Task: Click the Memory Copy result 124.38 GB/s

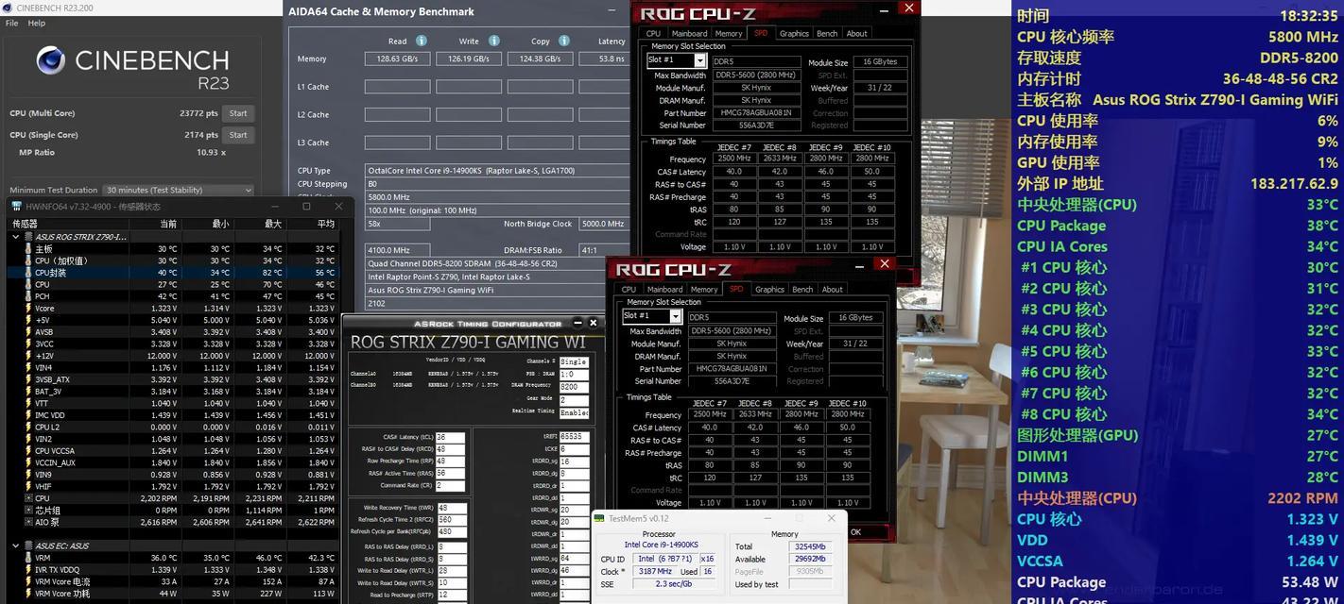Action: pos(541,59)
